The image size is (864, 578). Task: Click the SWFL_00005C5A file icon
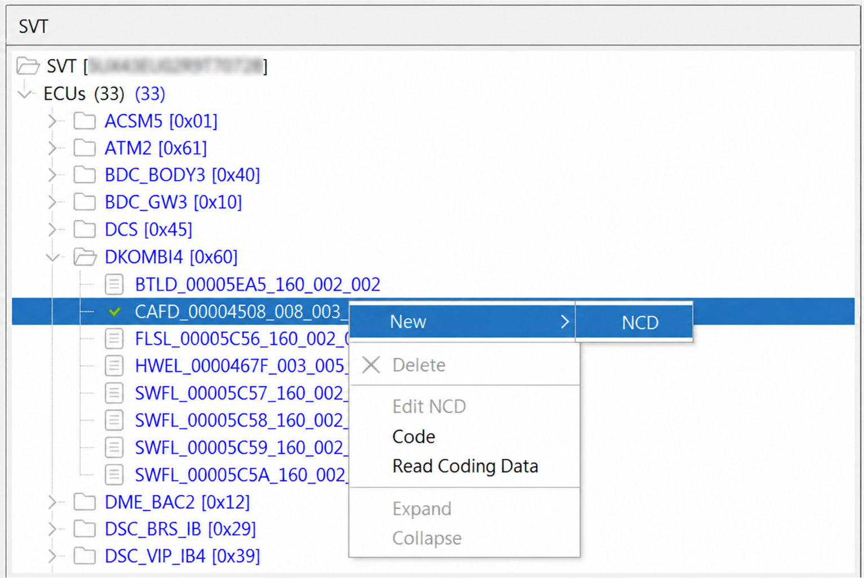114,475
